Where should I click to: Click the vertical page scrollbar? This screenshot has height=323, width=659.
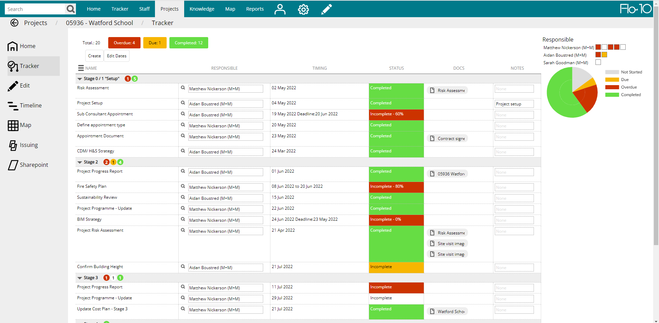point(656,125)
